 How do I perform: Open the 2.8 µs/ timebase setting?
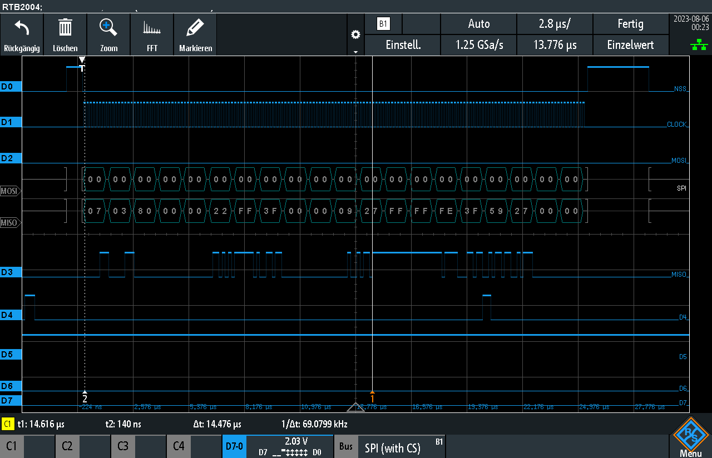[x=554, y=24]
